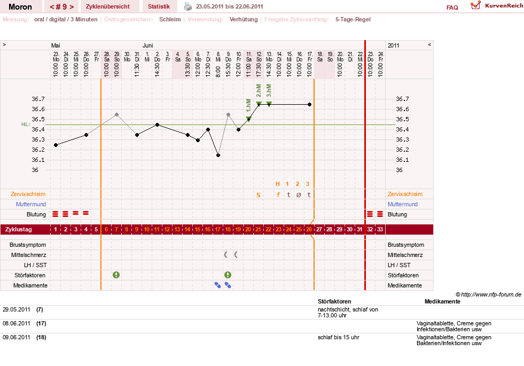
Task: Click the 'nachtschicht, schlaf von 7-13.00 uhr' note
Action: [348, 312]
